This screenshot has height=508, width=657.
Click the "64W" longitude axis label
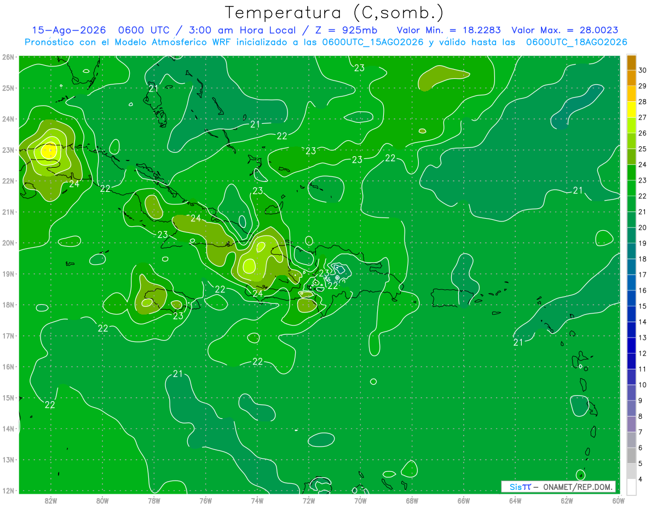click(515, 500)
